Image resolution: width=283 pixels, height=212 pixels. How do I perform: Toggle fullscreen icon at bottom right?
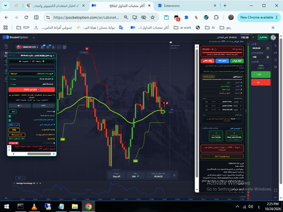[x=276, y=191]
